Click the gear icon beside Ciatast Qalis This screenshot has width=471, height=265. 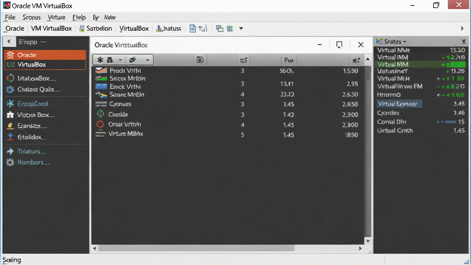(x=10, y=90)
